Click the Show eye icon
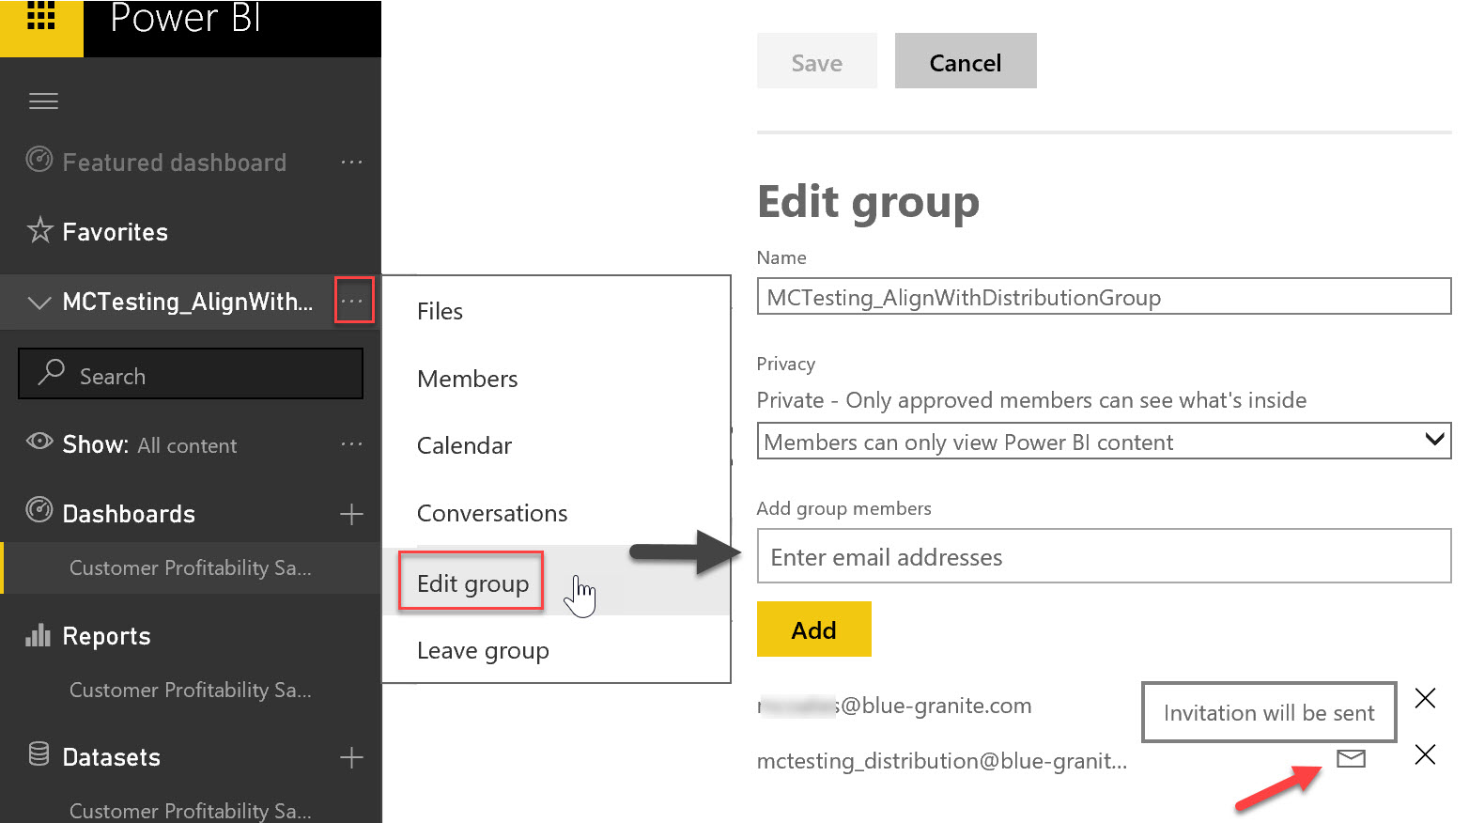This screenshot has height=823, width=1469. point(39,442)
